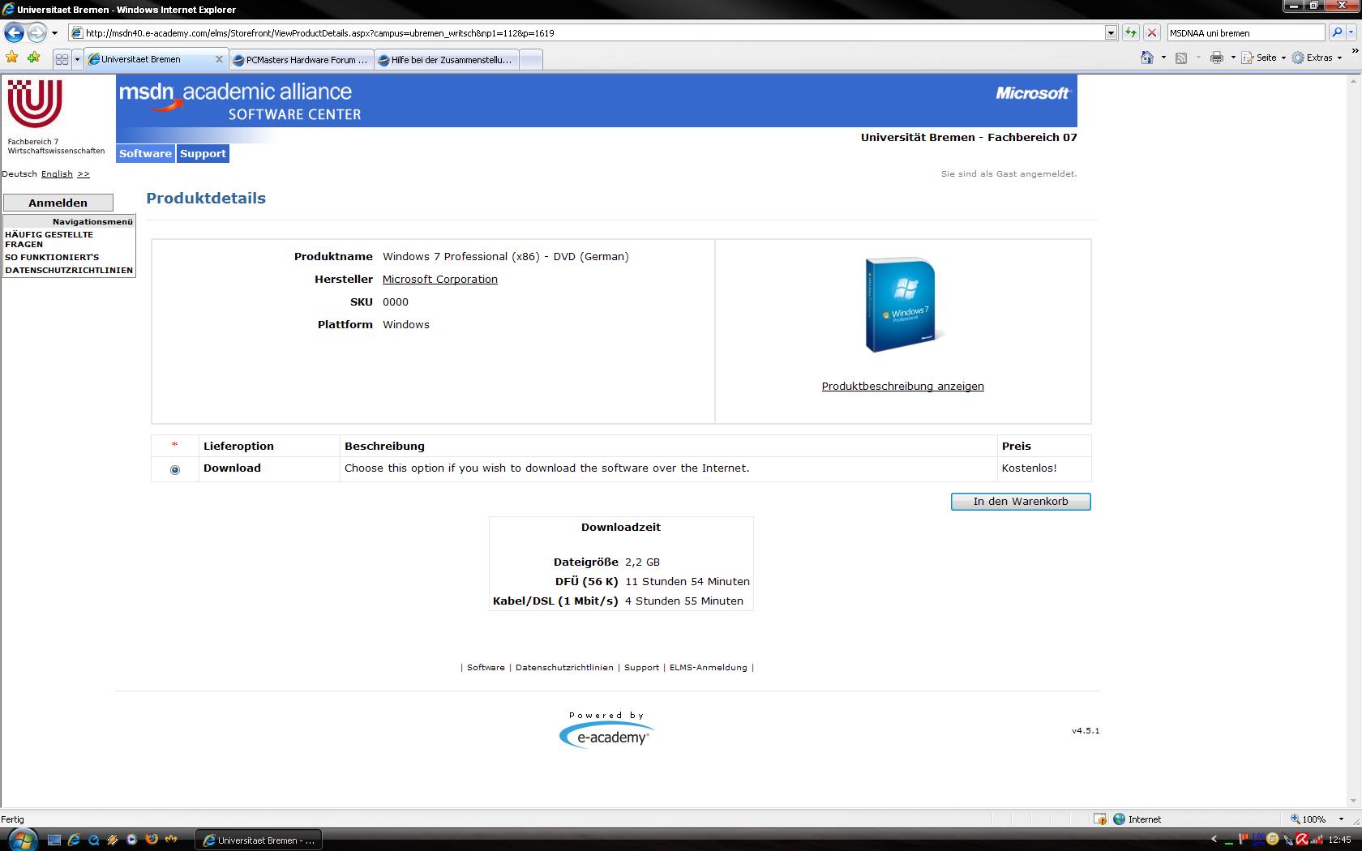1362x851 pixels.
Task: Click the Anmelden login button
Action: (58, 203)
